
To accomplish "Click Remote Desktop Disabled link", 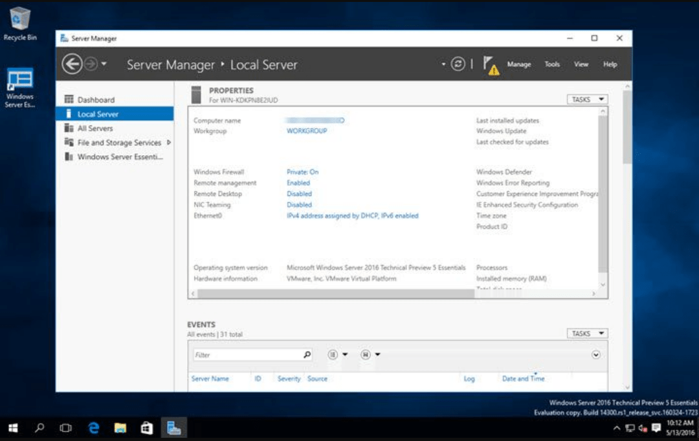I will tap(299, 194).
